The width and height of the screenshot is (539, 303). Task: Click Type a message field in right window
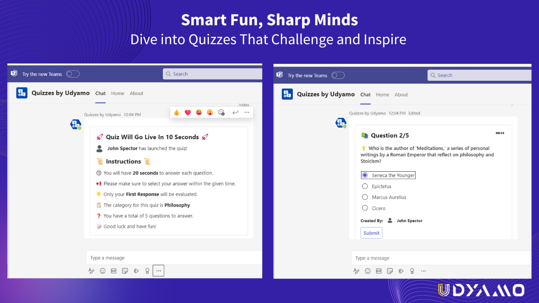click(x=441, y=258)
